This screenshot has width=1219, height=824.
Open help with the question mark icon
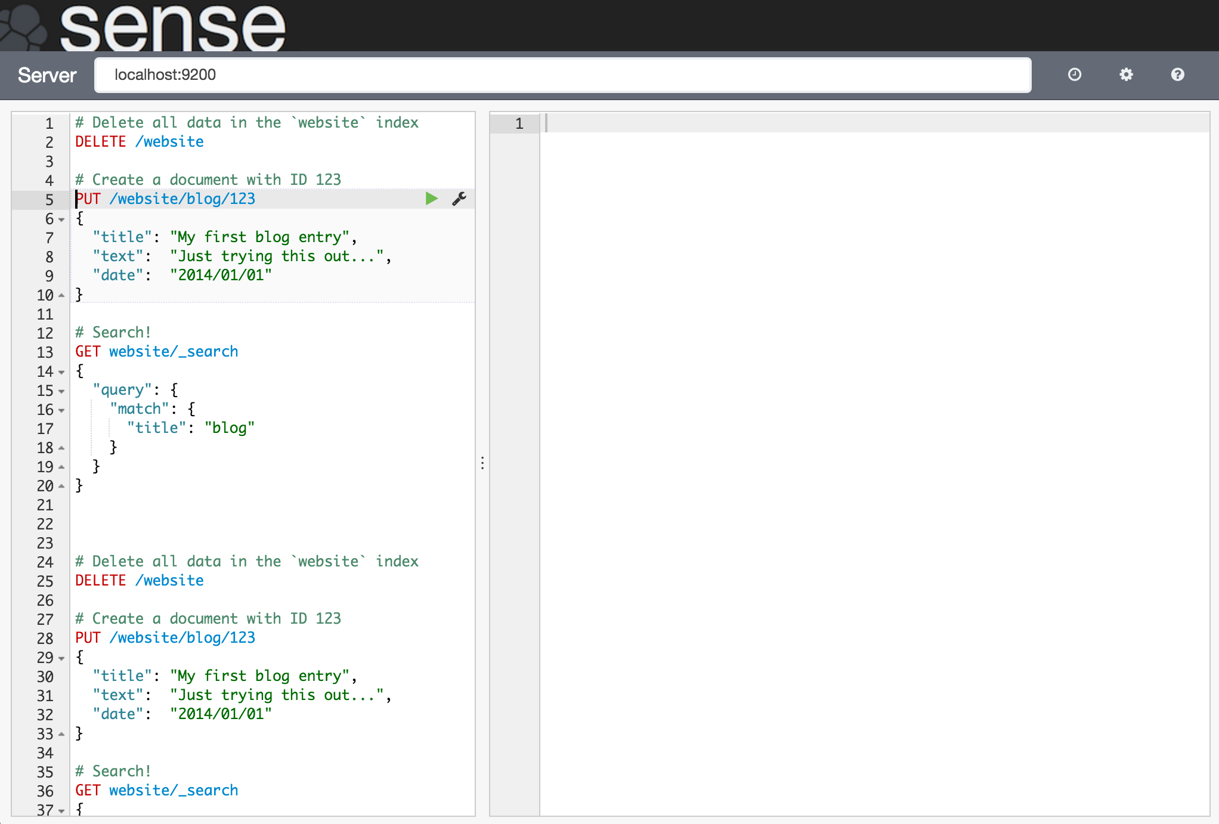tap(1177, 75)
